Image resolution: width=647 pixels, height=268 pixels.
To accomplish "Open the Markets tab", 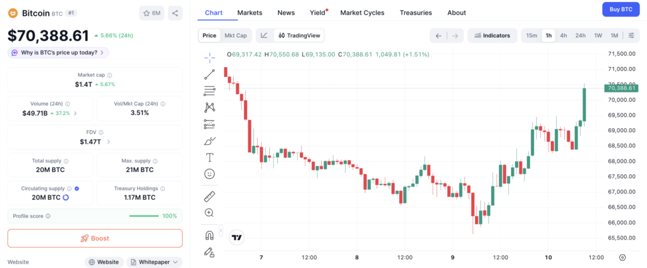I will [x=250, y=13].
